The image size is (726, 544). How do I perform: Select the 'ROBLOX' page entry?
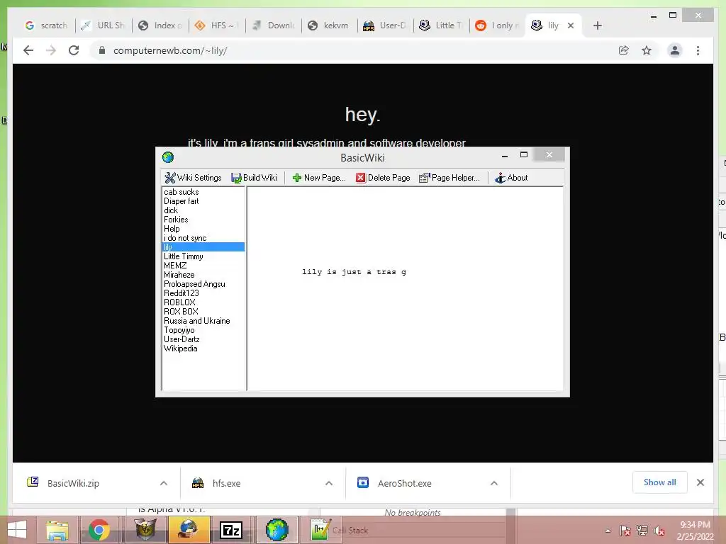179,302
